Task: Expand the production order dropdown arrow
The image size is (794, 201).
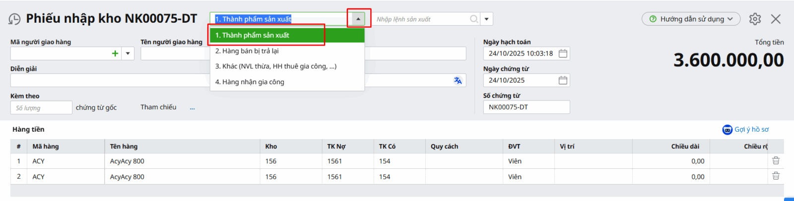Action: 487,19
